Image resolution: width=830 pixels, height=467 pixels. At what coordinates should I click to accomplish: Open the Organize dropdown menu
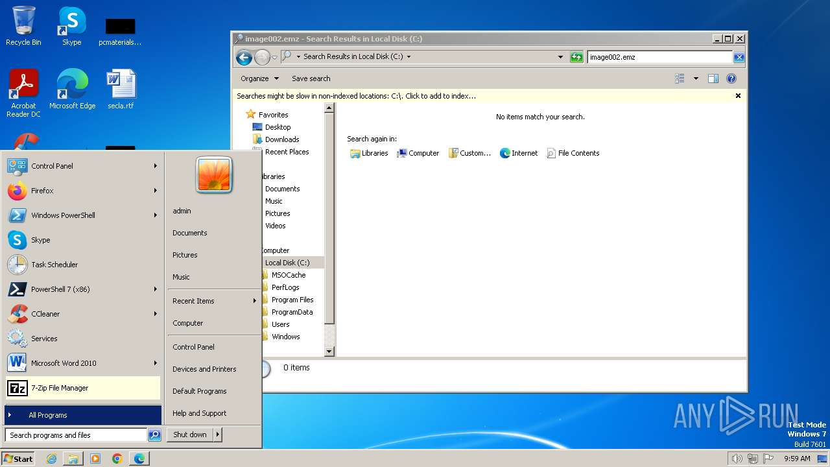point(259,78)
